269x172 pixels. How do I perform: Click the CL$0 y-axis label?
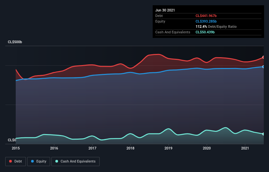(12, 140)
